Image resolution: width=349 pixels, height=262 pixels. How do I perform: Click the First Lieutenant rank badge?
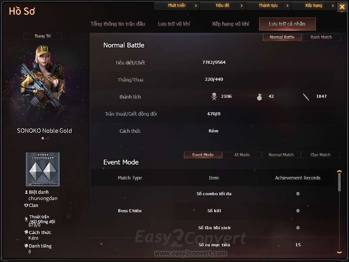coord(43,169)
